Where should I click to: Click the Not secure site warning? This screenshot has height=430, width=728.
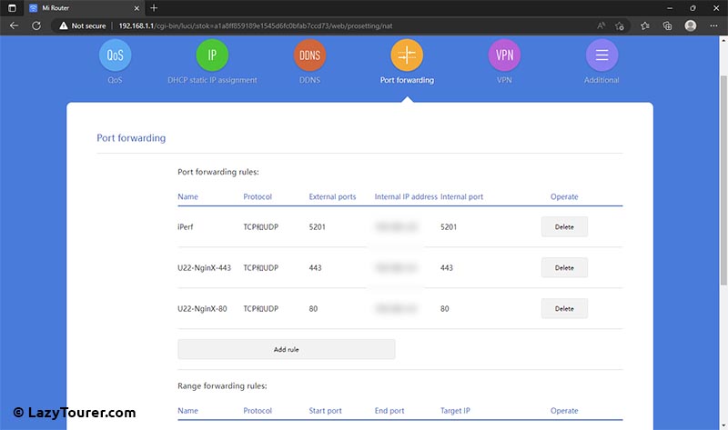point(82,26)
